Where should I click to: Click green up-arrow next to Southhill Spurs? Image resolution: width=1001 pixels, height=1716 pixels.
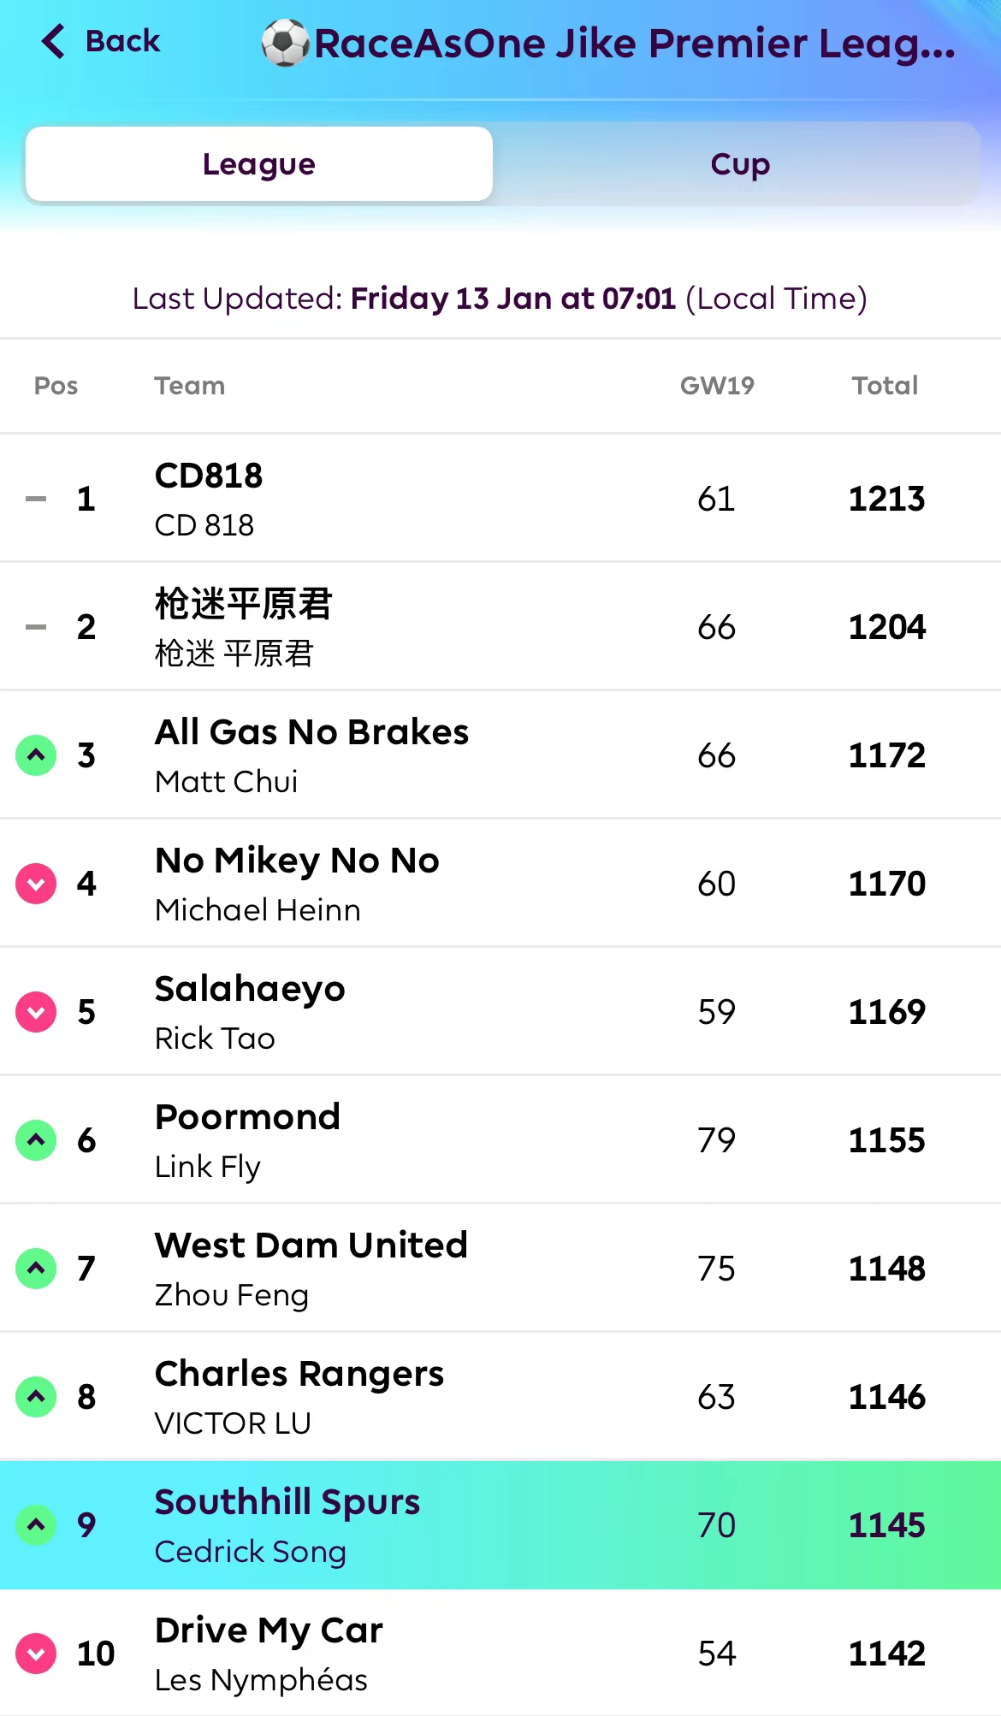(x=36, y=1525)
